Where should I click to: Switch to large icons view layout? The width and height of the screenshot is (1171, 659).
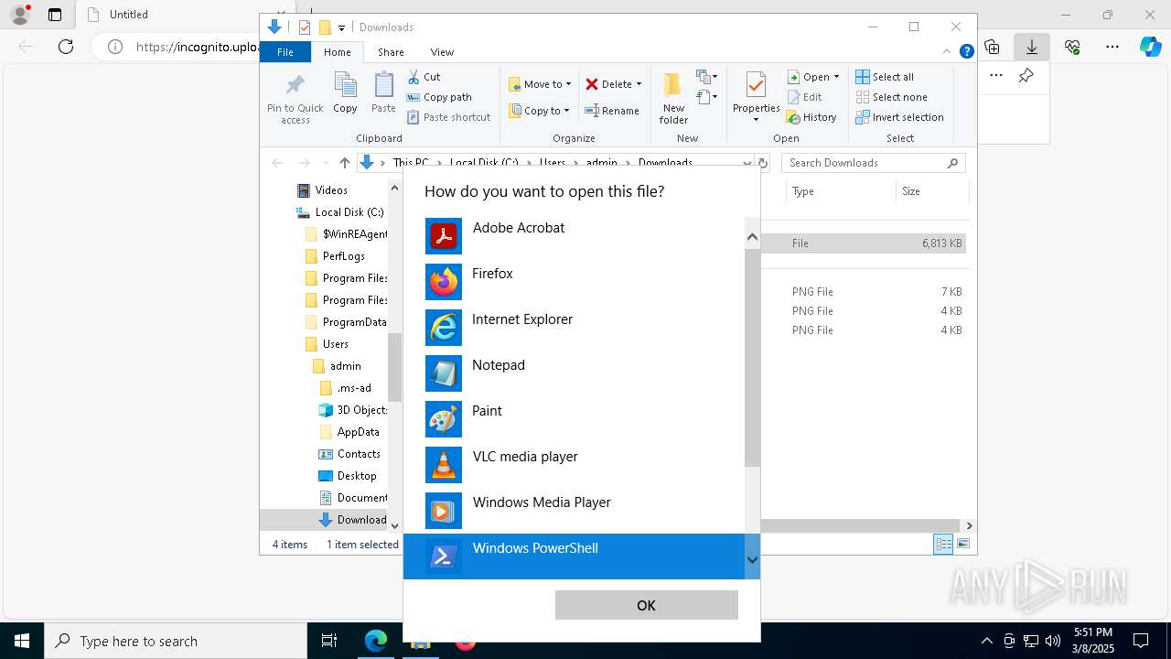click(962, 545)
